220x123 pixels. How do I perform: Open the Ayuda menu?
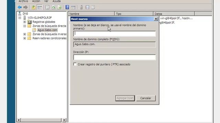(56, 1)
